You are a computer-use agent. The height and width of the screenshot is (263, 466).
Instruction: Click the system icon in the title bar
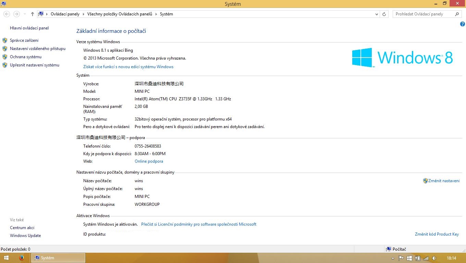point(3,4)
